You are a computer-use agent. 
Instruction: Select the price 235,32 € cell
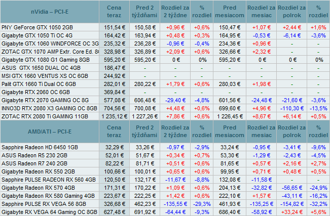[x=114, y=44]
